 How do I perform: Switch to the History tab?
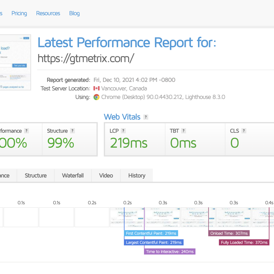[x=137, y=176]
